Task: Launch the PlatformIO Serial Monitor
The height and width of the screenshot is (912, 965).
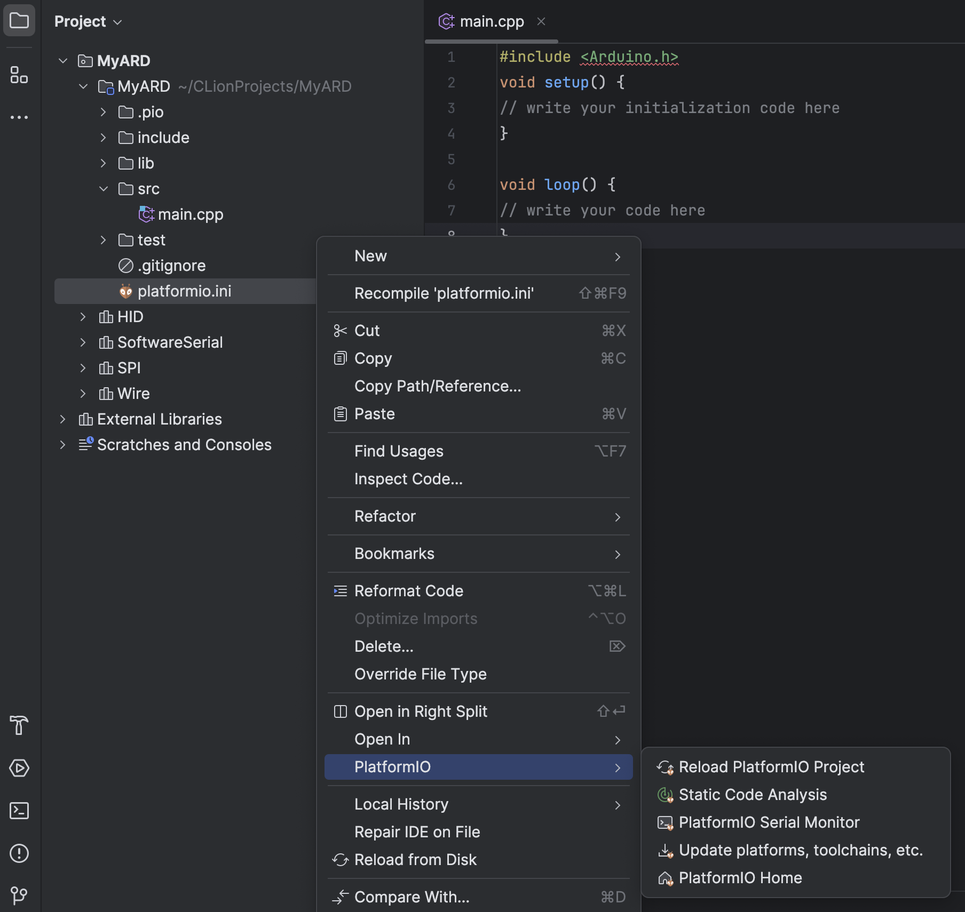Action: coord(769,822)
